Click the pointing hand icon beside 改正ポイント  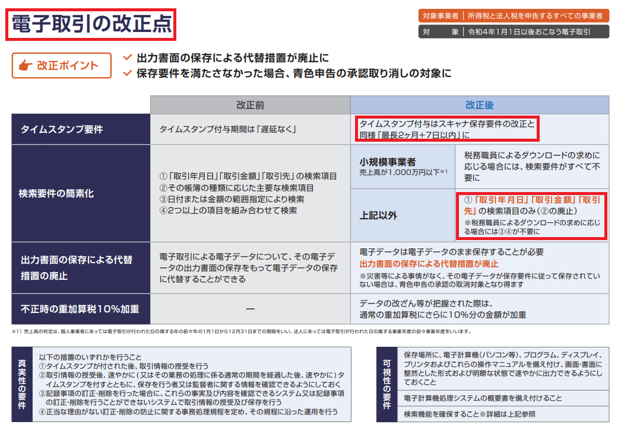26,66
